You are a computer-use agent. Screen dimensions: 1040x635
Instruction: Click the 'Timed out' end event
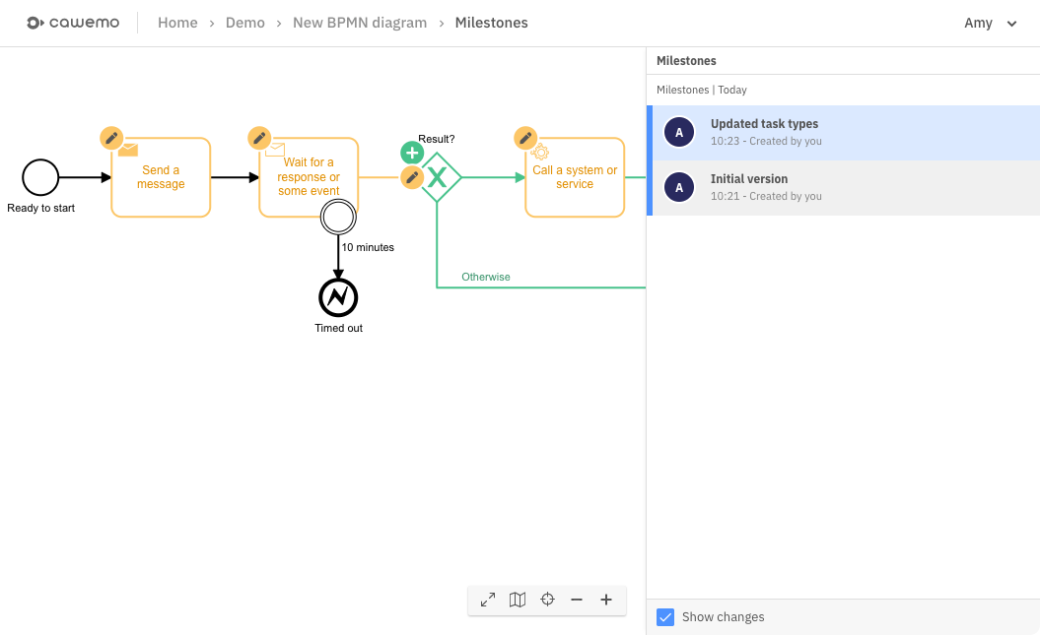[x=338, y=296]
